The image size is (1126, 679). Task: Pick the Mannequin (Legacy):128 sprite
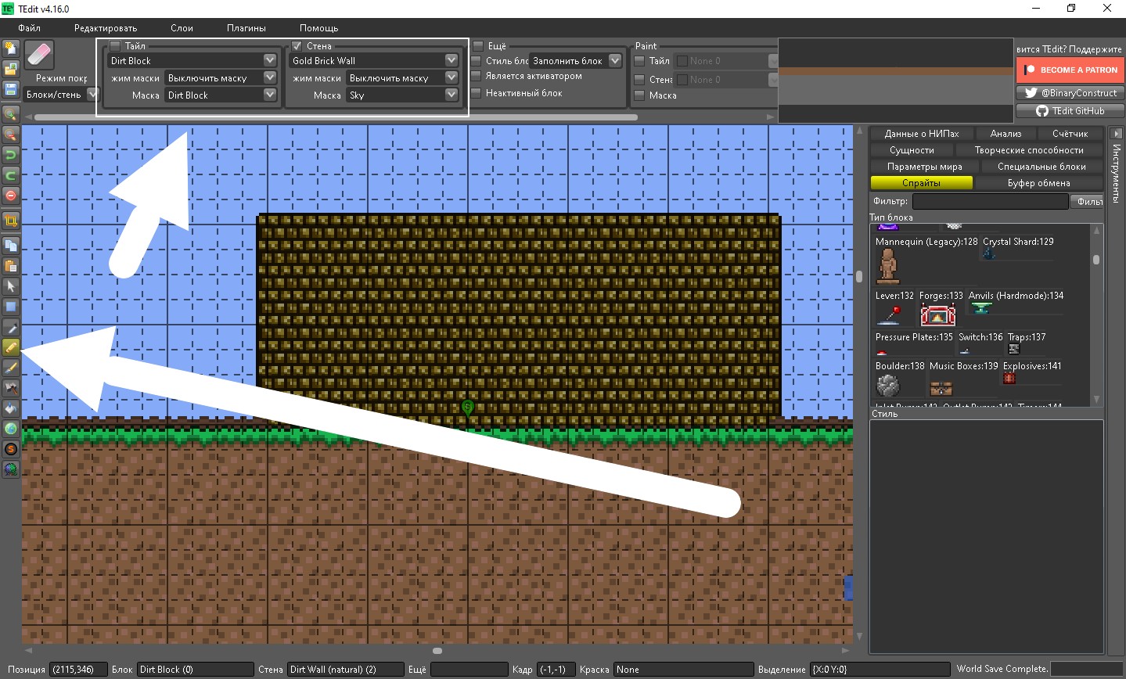coord(887,267)
